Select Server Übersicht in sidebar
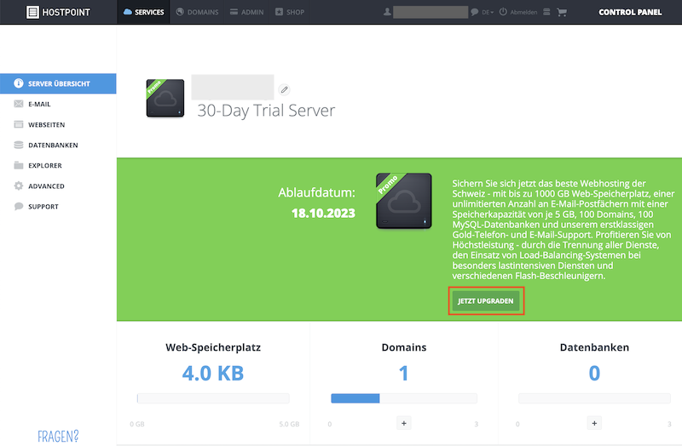This screenshot has height=446, width=682. (x=58, y=83)
